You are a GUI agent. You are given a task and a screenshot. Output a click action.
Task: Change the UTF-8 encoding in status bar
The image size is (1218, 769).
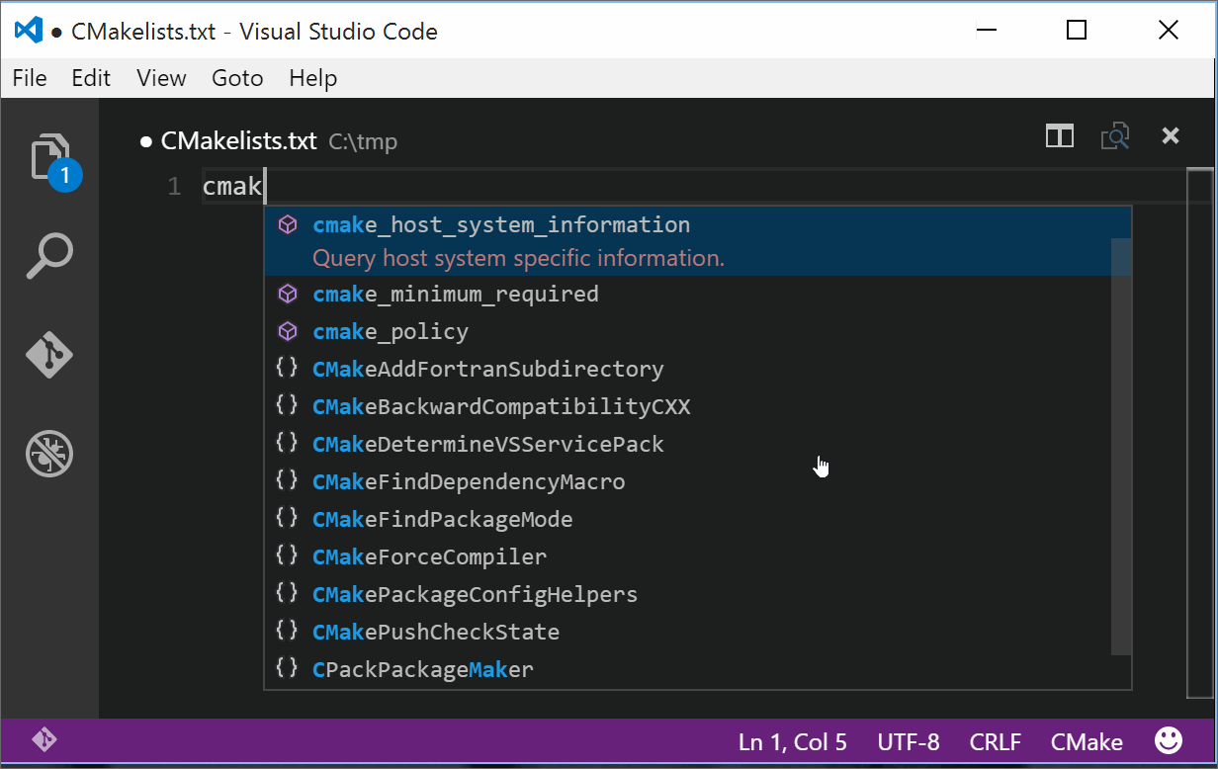909,741
